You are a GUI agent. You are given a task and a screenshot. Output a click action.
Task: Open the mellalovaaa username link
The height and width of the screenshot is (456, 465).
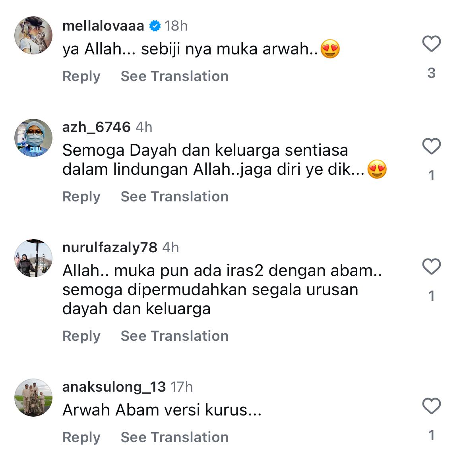103,26
